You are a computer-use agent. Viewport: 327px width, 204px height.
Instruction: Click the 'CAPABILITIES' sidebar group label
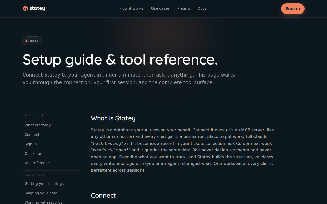click(x=35, y=176)
